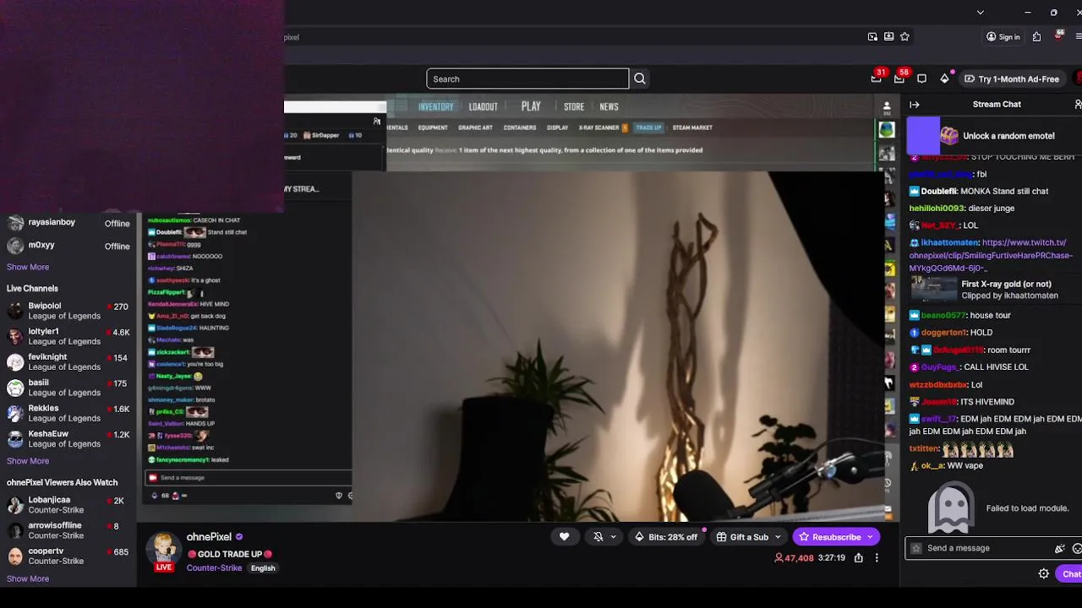Click the 47,408 viewer count
Viewport: 1082px width, 608px height.
[x=794, y=558]
